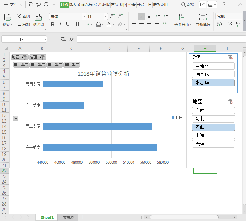Click the Print icon in the quick access bar
Screen dimensions: 246x221
(x=46, y=5)
